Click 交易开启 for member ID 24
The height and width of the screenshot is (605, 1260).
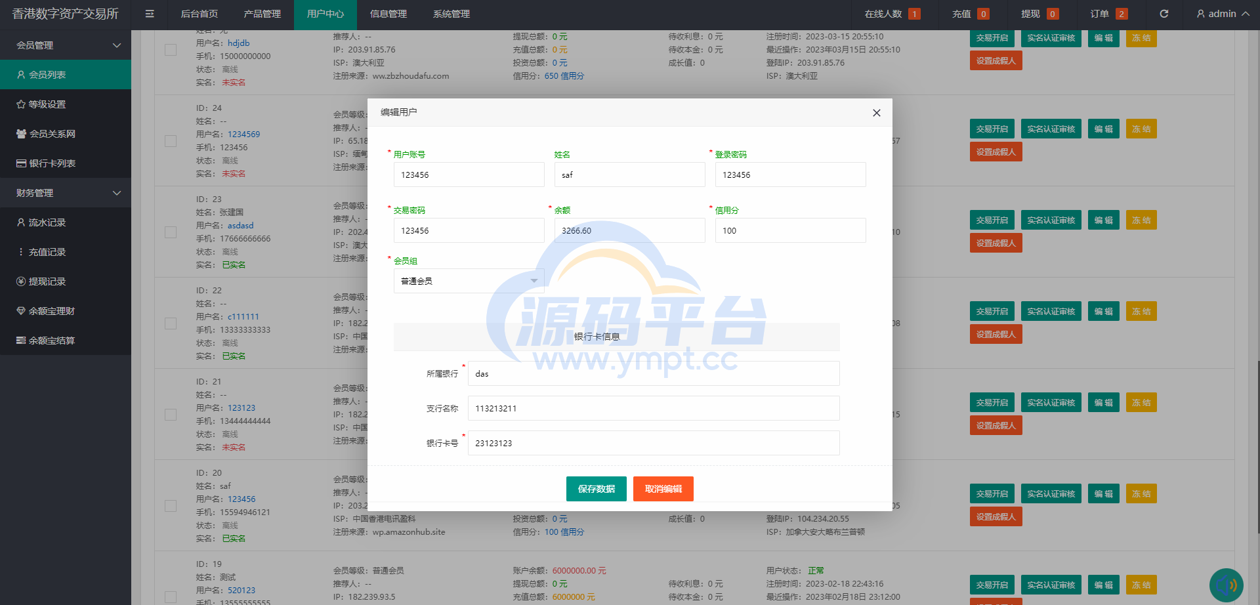pyautogui.click(x=992, y=129)
